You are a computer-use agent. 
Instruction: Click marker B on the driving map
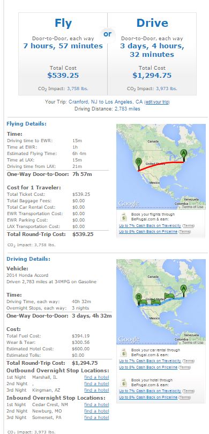click(139, 298)
